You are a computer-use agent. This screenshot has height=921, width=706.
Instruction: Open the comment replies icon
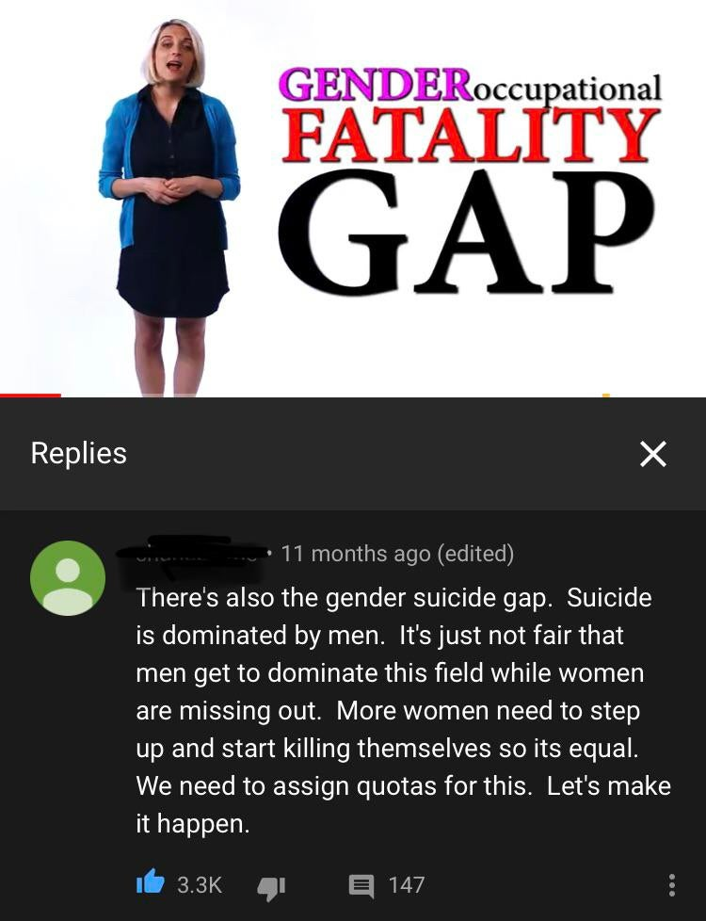click(x=361, y=886)
